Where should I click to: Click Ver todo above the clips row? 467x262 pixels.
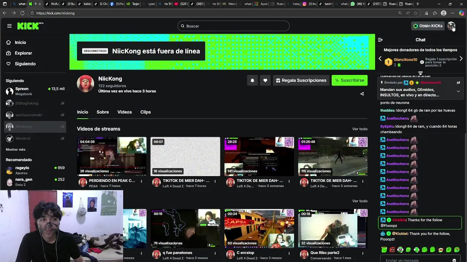tap(360, 201)
